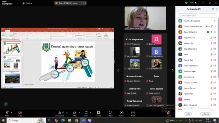
Task: Show next page of gallery participants
Action: point(172,70)
